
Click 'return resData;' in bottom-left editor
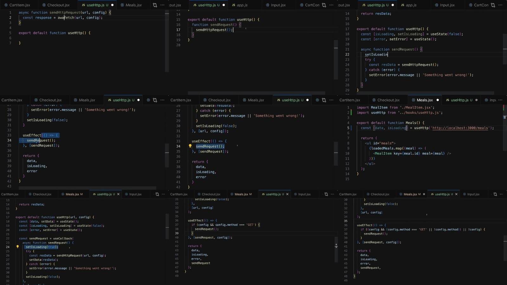pos(32,204)
